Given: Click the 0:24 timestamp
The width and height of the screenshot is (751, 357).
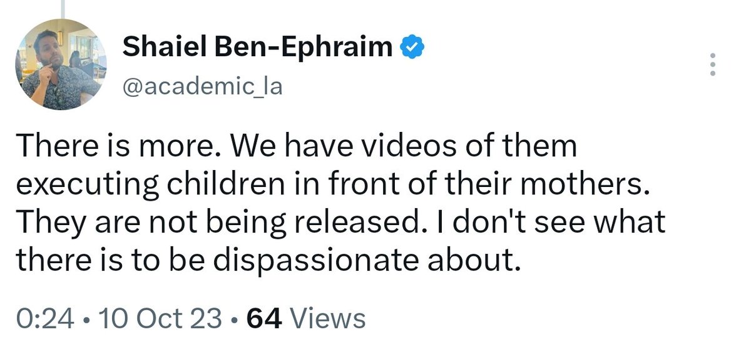Looking at the screenshot, I should pos(43,318).
